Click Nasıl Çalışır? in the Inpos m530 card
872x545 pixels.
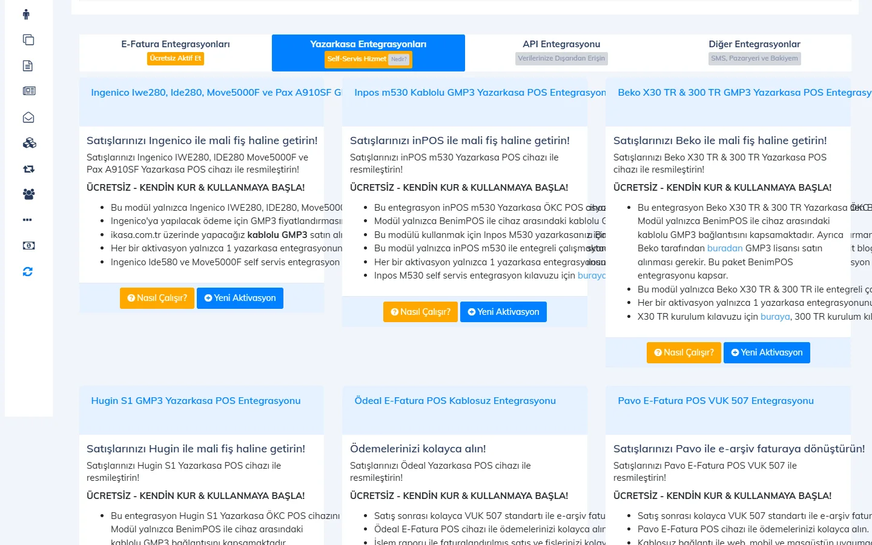[420, 312]
